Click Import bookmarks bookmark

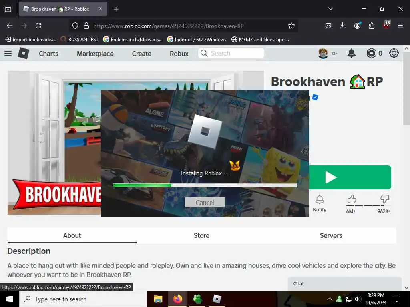pos(30,40)
